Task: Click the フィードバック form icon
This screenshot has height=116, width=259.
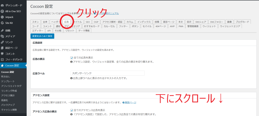Action: (x=2, y=60)
